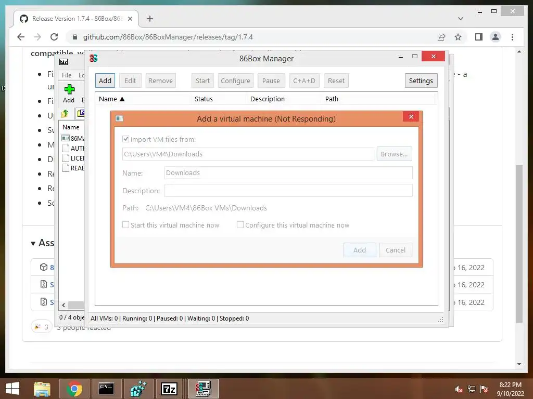Image resolution: width=533 pixels, height=399 pixels.
Task: Select the READ file in 7-Zip list
Action: click(73, 168)
